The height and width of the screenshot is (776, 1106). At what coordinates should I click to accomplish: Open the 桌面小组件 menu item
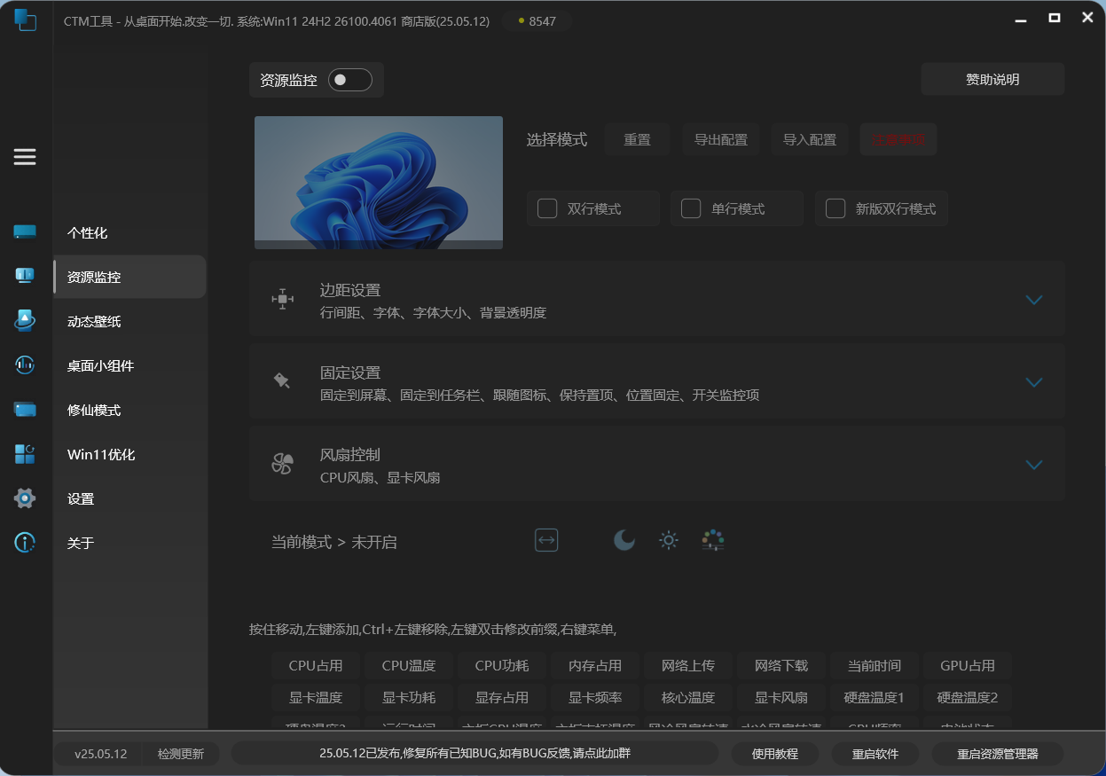click(129, 365)
